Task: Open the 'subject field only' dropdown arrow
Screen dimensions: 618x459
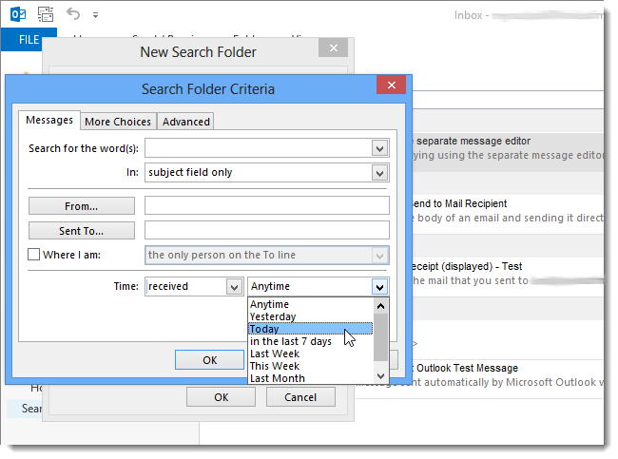Action: point(380,173)
